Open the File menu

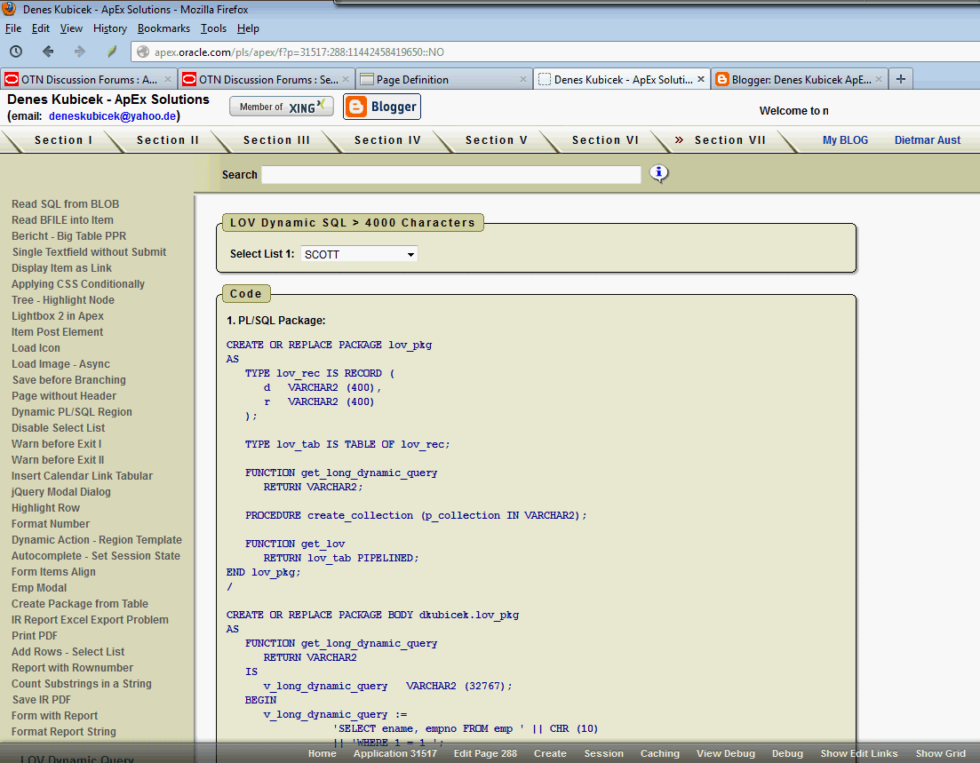pos(13,28)
